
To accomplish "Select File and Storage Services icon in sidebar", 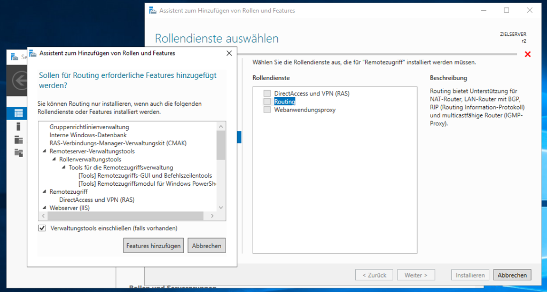I will click(19, 152).
